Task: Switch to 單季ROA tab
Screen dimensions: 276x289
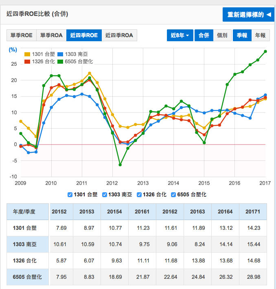Action: (x=51, y=36)
